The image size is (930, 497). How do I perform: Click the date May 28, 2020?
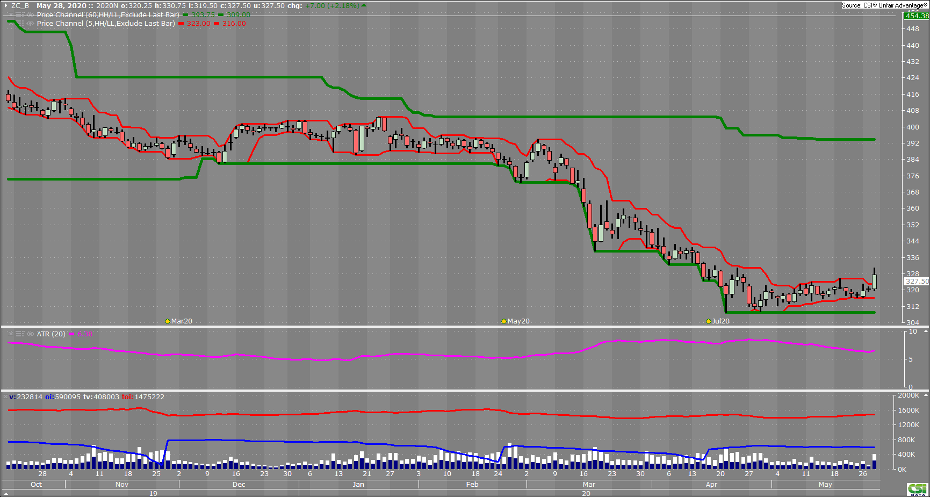tap(61, 6)
